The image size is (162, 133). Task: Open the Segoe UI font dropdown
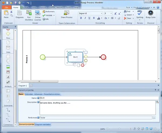pyautogui.click(x=101, y=13)
